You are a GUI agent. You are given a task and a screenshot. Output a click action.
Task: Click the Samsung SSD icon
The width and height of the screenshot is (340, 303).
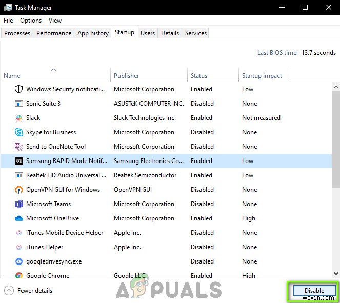(18, 161)
